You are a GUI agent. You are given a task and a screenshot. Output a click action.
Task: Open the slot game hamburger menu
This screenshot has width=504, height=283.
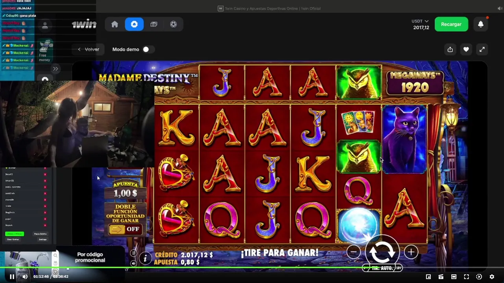pos(133,254)
